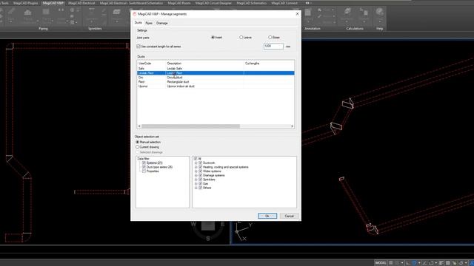
Task: Select the Circ Circular duct row
Action: click(216, 78)
